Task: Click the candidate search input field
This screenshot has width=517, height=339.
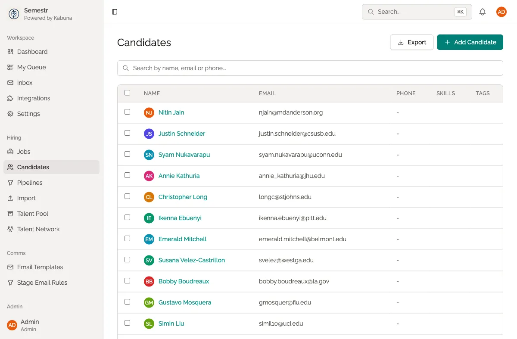Action: coord(310,68)
